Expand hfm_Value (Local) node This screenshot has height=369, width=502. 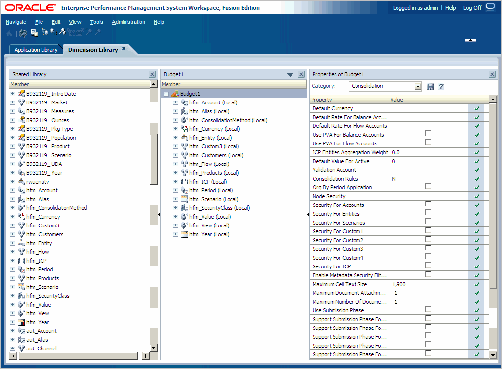(176, 217)
